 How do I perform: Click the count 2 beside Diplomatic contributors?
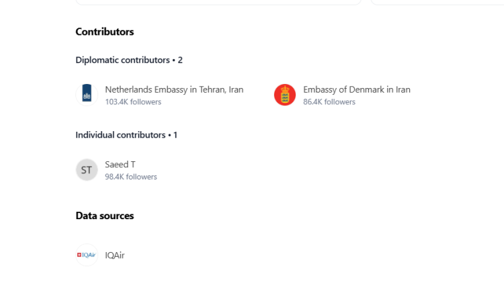click(x=180, y=60)
